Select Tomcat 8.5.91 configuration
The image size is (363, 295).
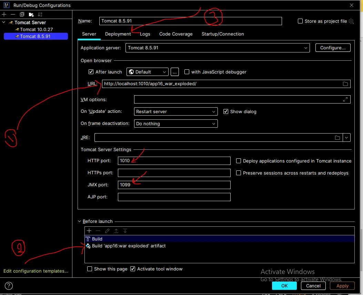36,36
